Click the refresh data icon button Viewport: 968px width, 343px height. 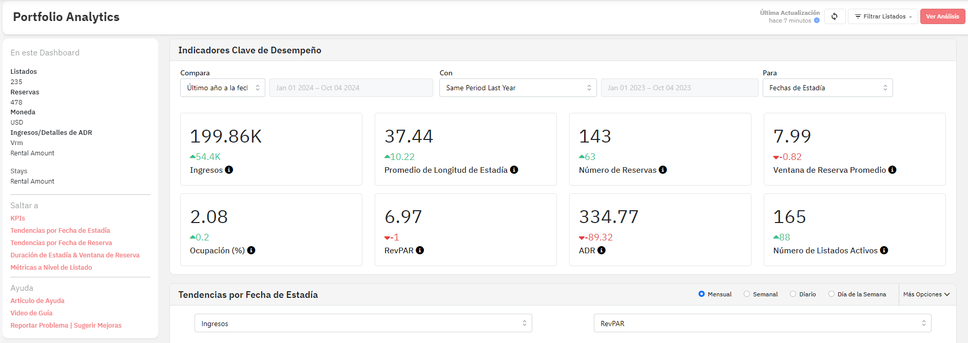click(x=835, y=16)
